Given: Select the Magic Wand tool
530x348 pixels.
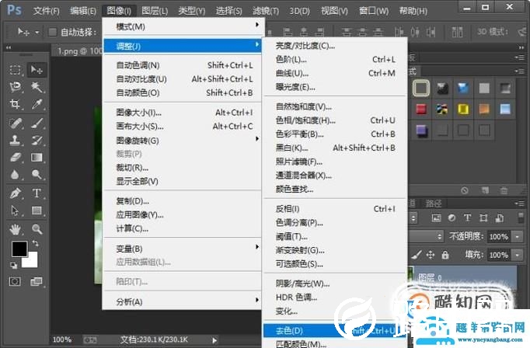Looking at the screenshot, I should click(37, 87).
